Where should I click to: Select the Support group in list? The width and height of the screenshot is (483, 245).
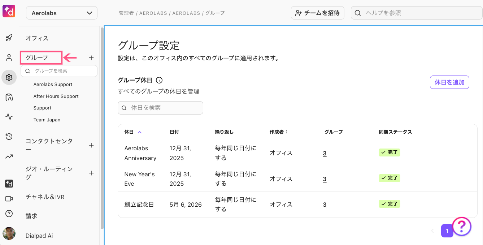point(43,108)
